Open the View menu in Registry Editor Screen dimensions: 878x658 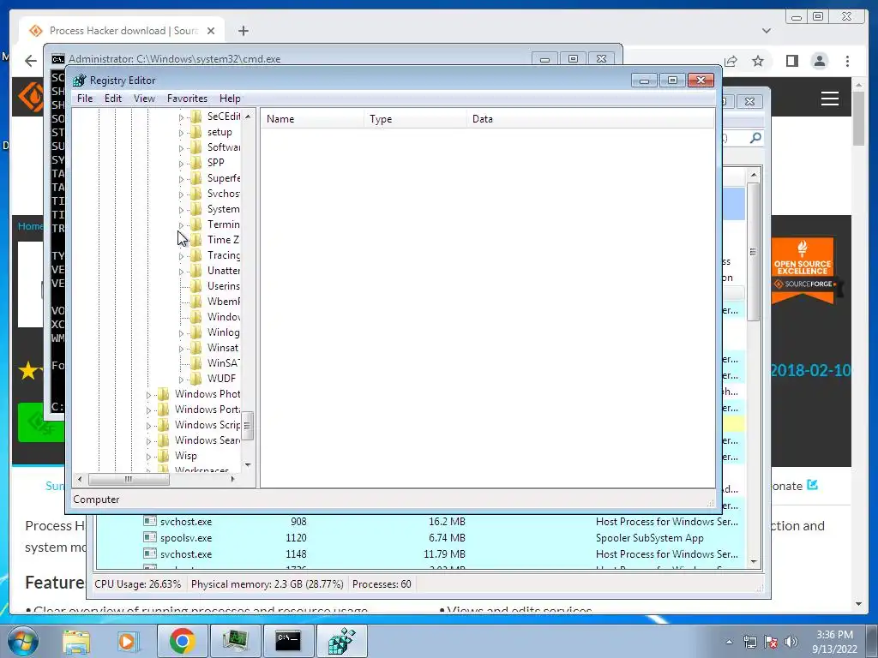(x=144, y=99)
